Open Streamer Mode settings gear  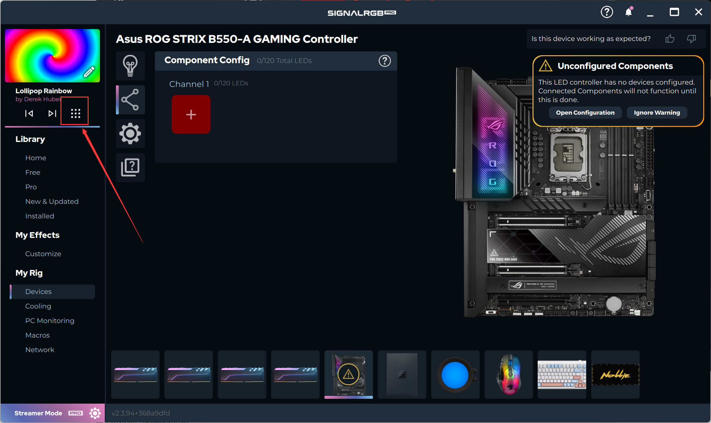point(95,413)
